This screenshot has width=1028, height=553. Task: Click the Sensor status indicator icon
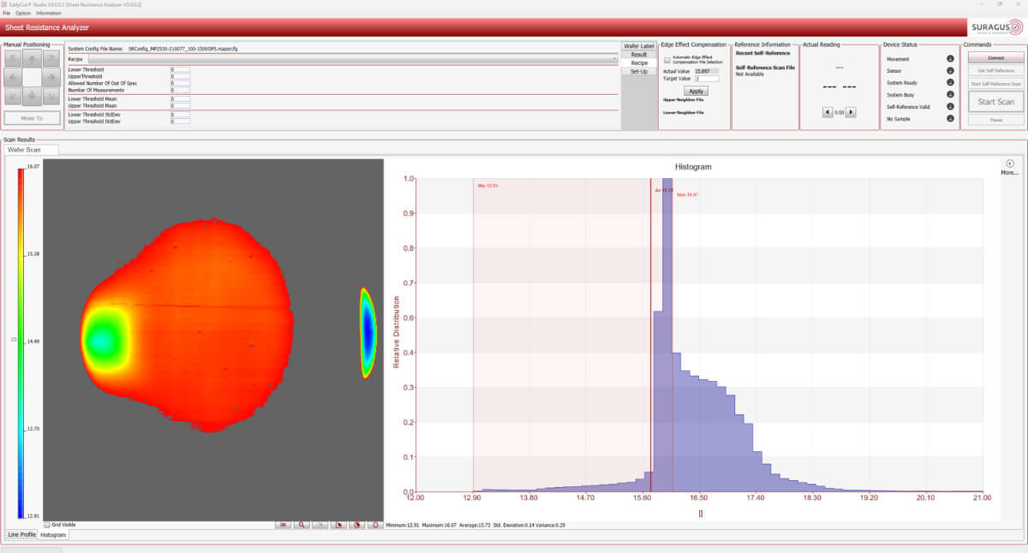pyautogui.click(x=950, y=71)
